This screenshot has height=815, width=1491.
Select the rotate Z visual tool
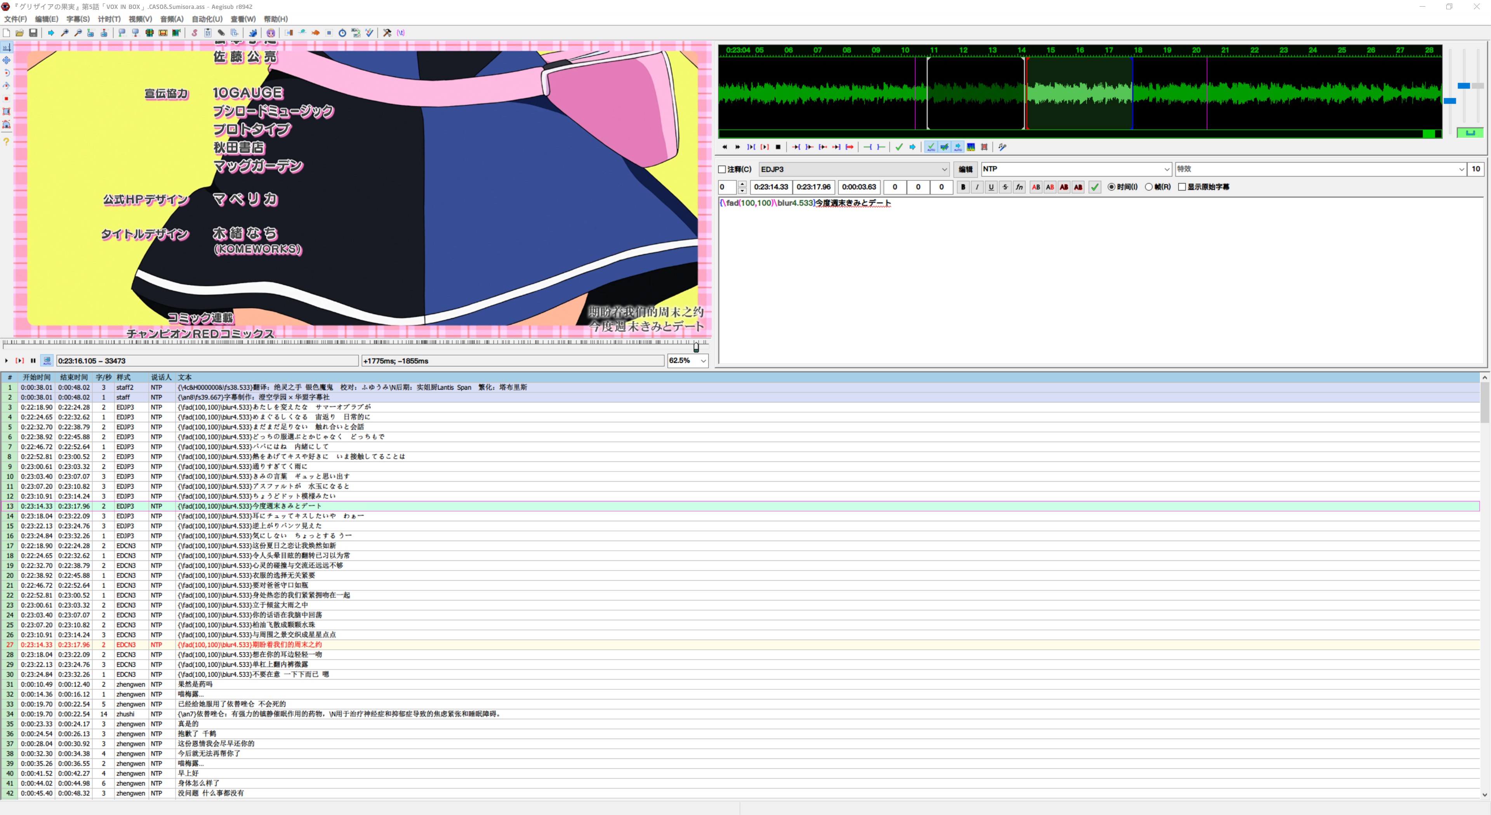6,73
